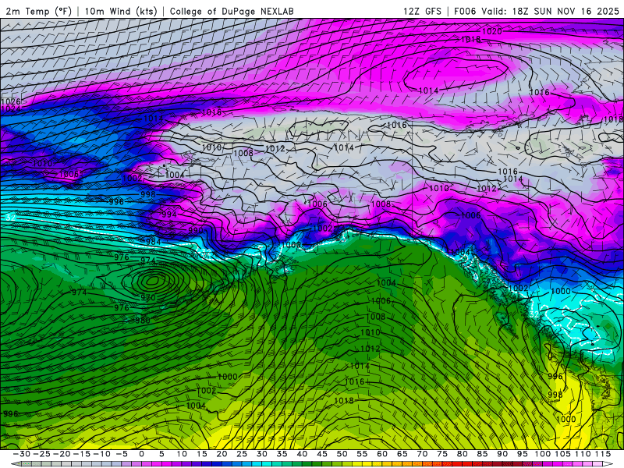
Task: Select the 65 temperature legend label
Action: pos(402,454)
